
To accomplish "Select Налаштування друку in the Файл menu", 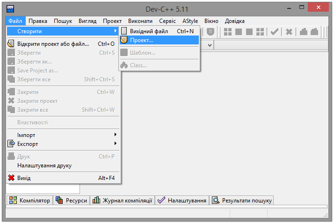I will click(44, 165).
